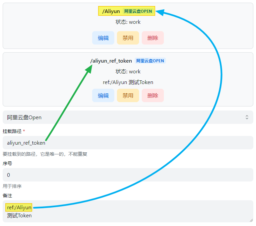The image size is (256, 226).
Task: Focus the 序号 field showing 0
Action: [x=127, y=175]
